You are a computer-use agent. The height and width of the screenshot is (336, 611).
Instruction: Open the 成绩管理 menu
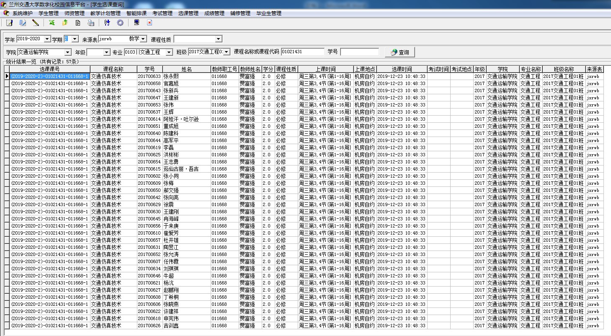[x=214, y=13]
